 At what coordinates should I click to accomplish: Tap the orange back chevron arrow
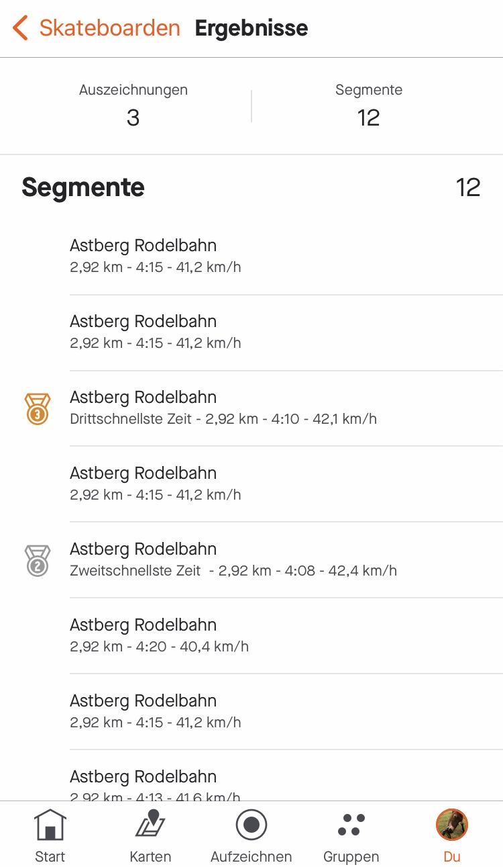coord(20,28)
